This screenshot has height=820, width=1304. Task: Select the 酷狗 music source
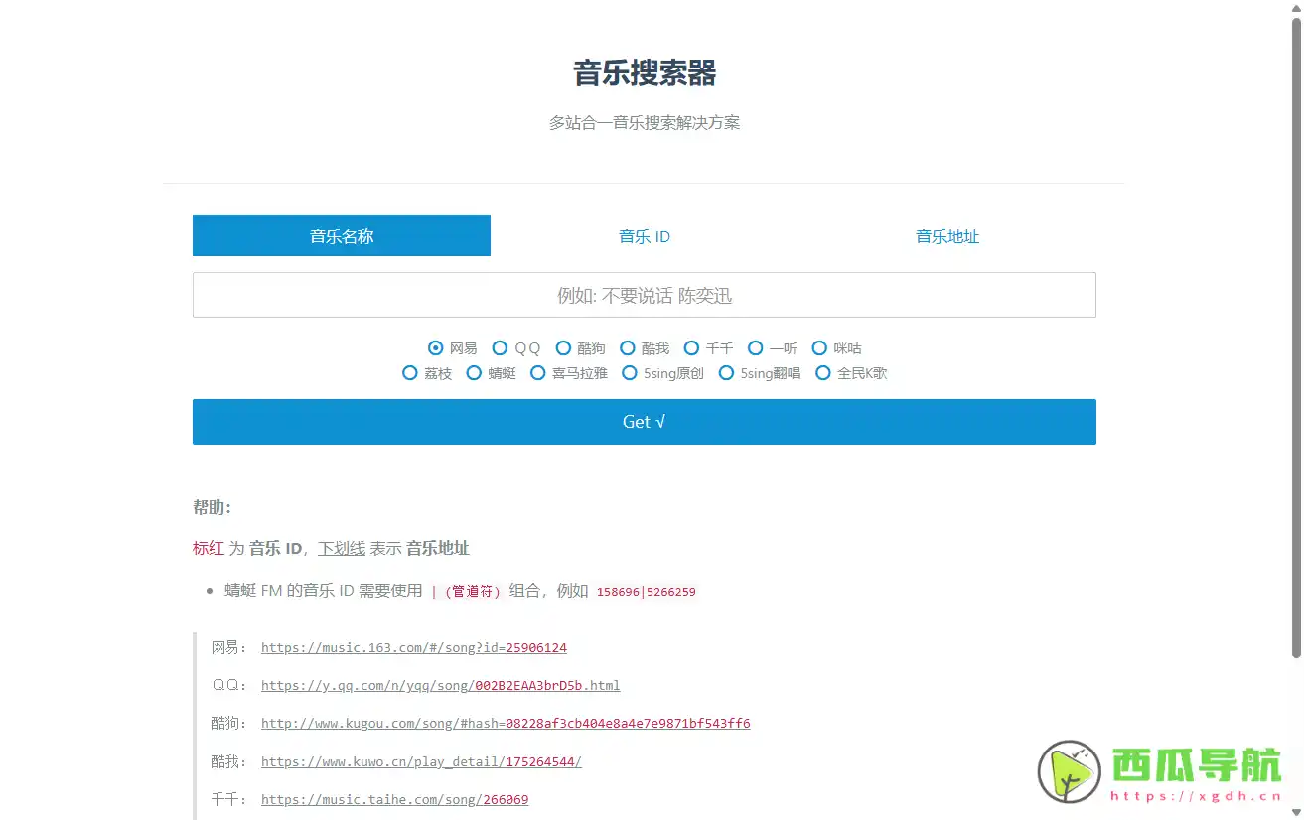click(563, 347)
